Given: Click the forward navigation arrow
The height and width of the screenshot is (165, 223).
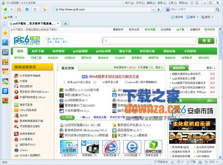Looking at the screenshot, I should pos(12,10).
